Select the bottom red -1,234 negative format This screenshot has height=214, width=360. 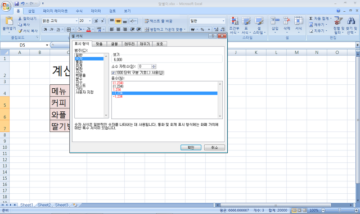(118, 97)
